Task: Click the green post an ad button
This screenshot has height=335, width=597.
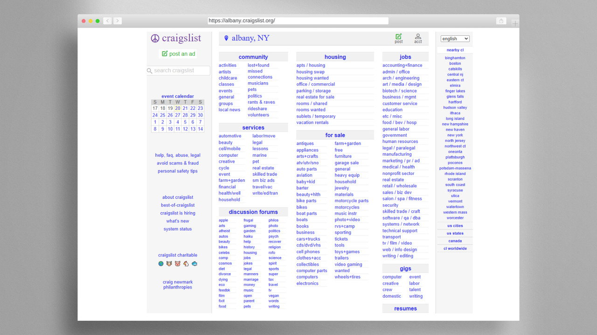Action: [x=178, y=54]
